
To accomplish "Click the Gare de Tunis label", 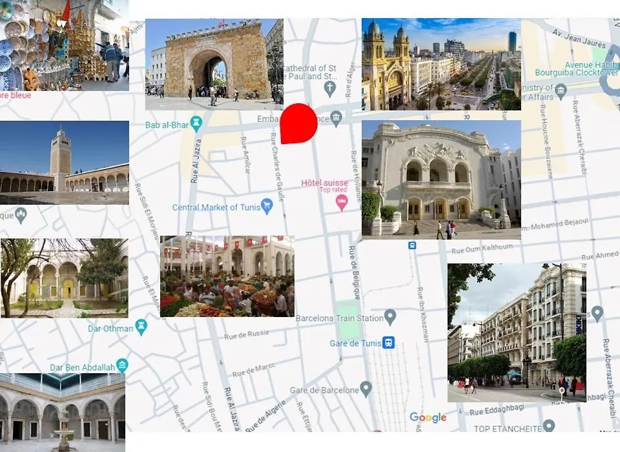I will 355,344.
